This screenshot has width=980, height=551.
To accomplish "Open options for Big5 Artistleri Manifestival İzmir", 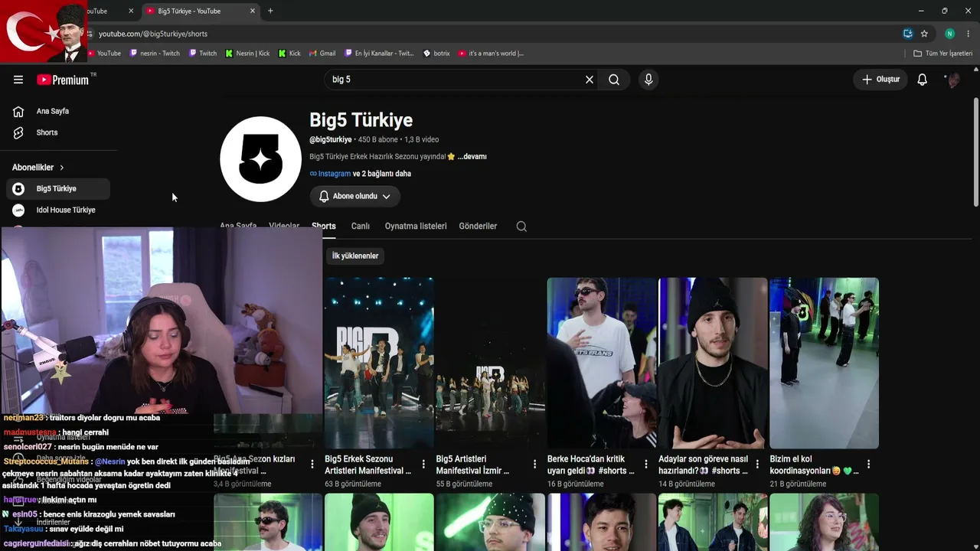I will pyautogui.click(x=534, y=465).
